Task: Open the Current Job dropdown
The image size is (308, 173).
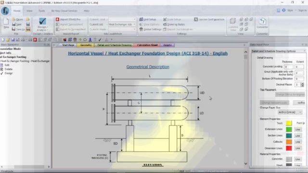Action: (x=135, y=25)
